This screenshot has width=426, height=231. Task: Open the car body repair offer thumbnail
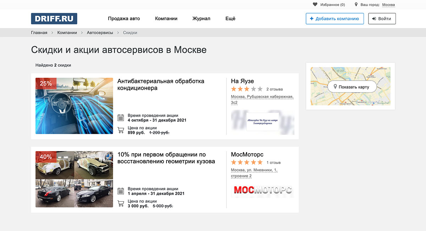pyautogui.click(x=74, y=179)
